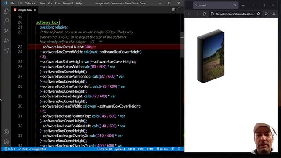Viewport: 281px width, 158px height.
Task: Close the images.html editor tab
Action: [x=35, y=10]
